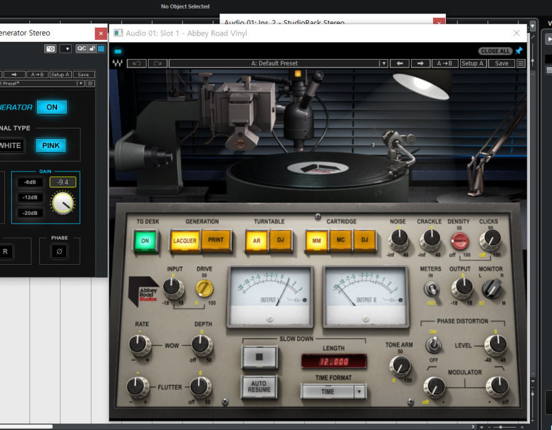The width and height of the screenshot is (552, 430).
Task: Click the undo arrow in Abbey Road Vinyl toolbar
Action: 137,63
